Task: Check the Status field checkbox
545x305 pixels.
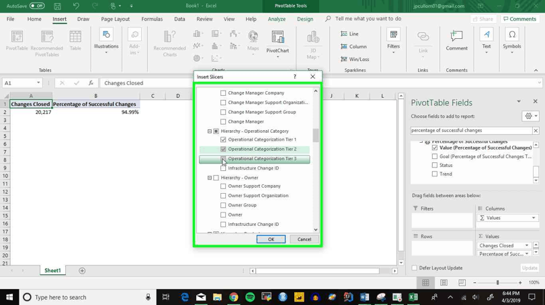Action: coord(435,165)
